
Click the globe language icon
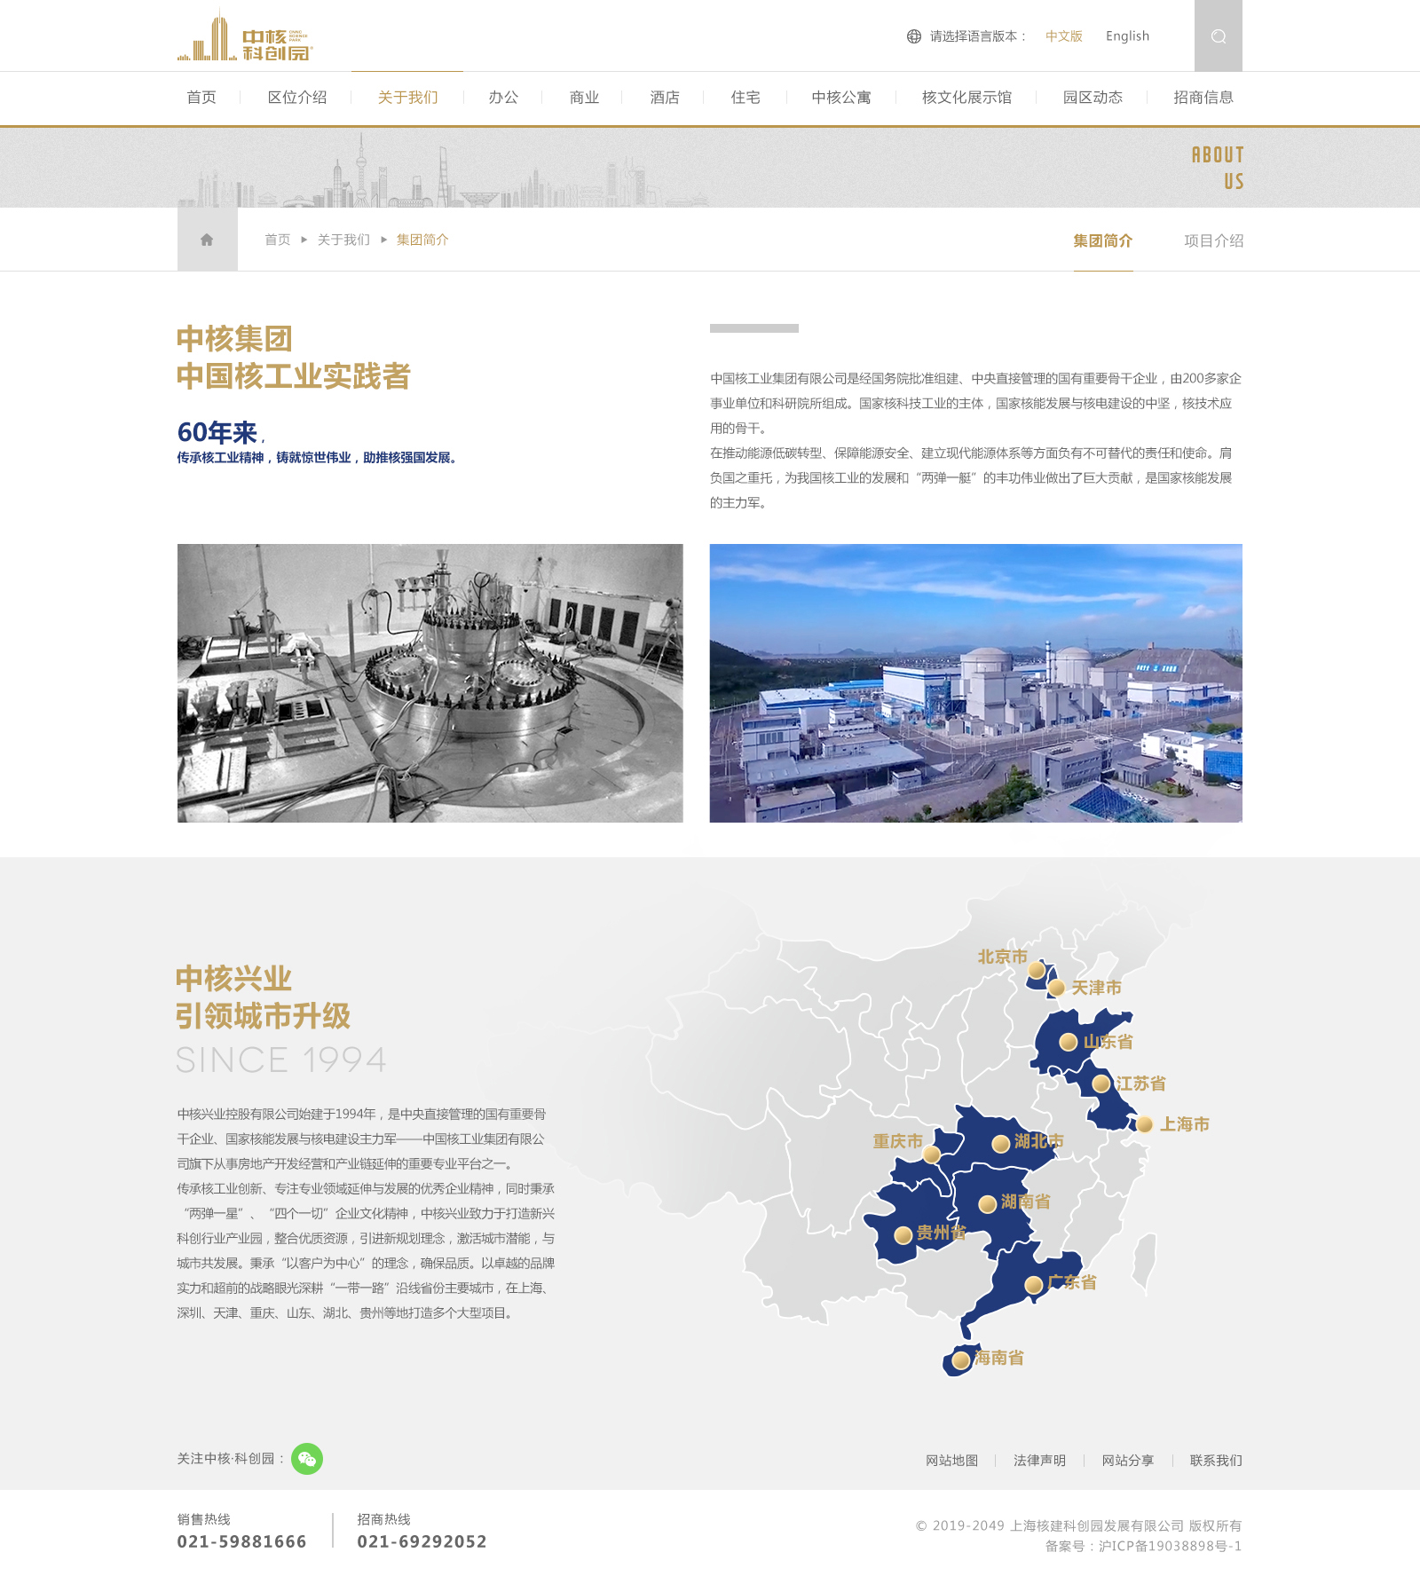pos(914,36)
